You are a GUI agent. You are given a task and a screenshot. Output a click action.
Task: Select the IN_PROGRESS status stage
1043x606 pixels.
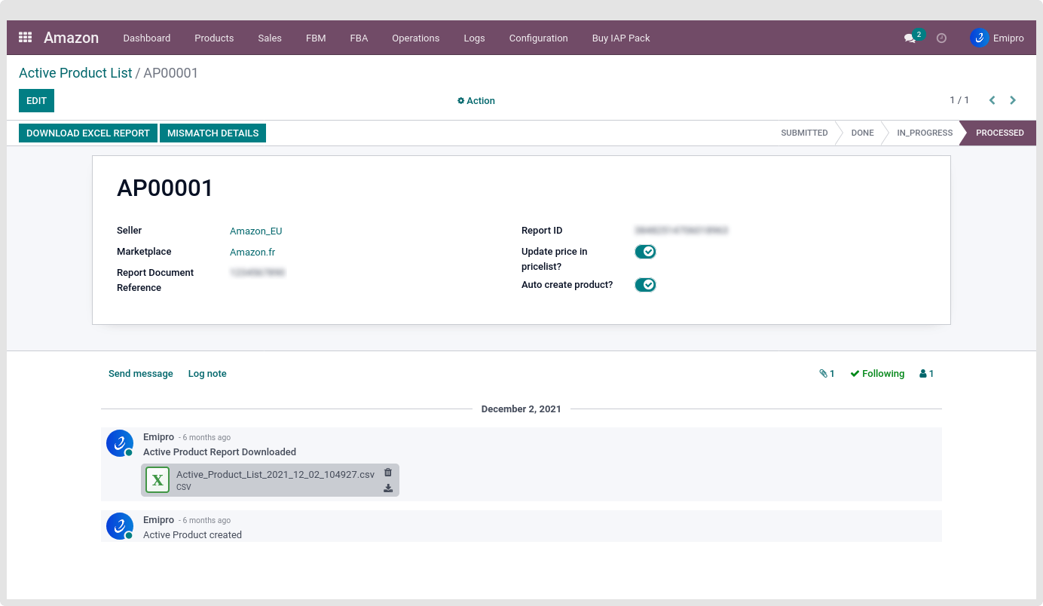tap(924, 133)
